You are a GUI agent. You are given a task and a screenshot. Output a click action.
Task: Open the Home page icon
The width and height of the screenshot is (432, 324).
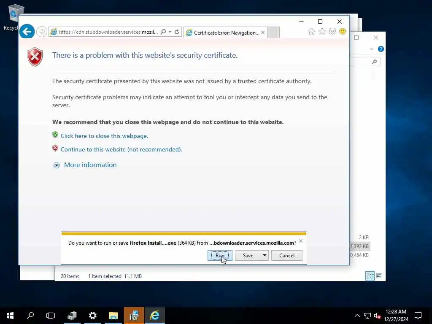(x=312, y=31)
